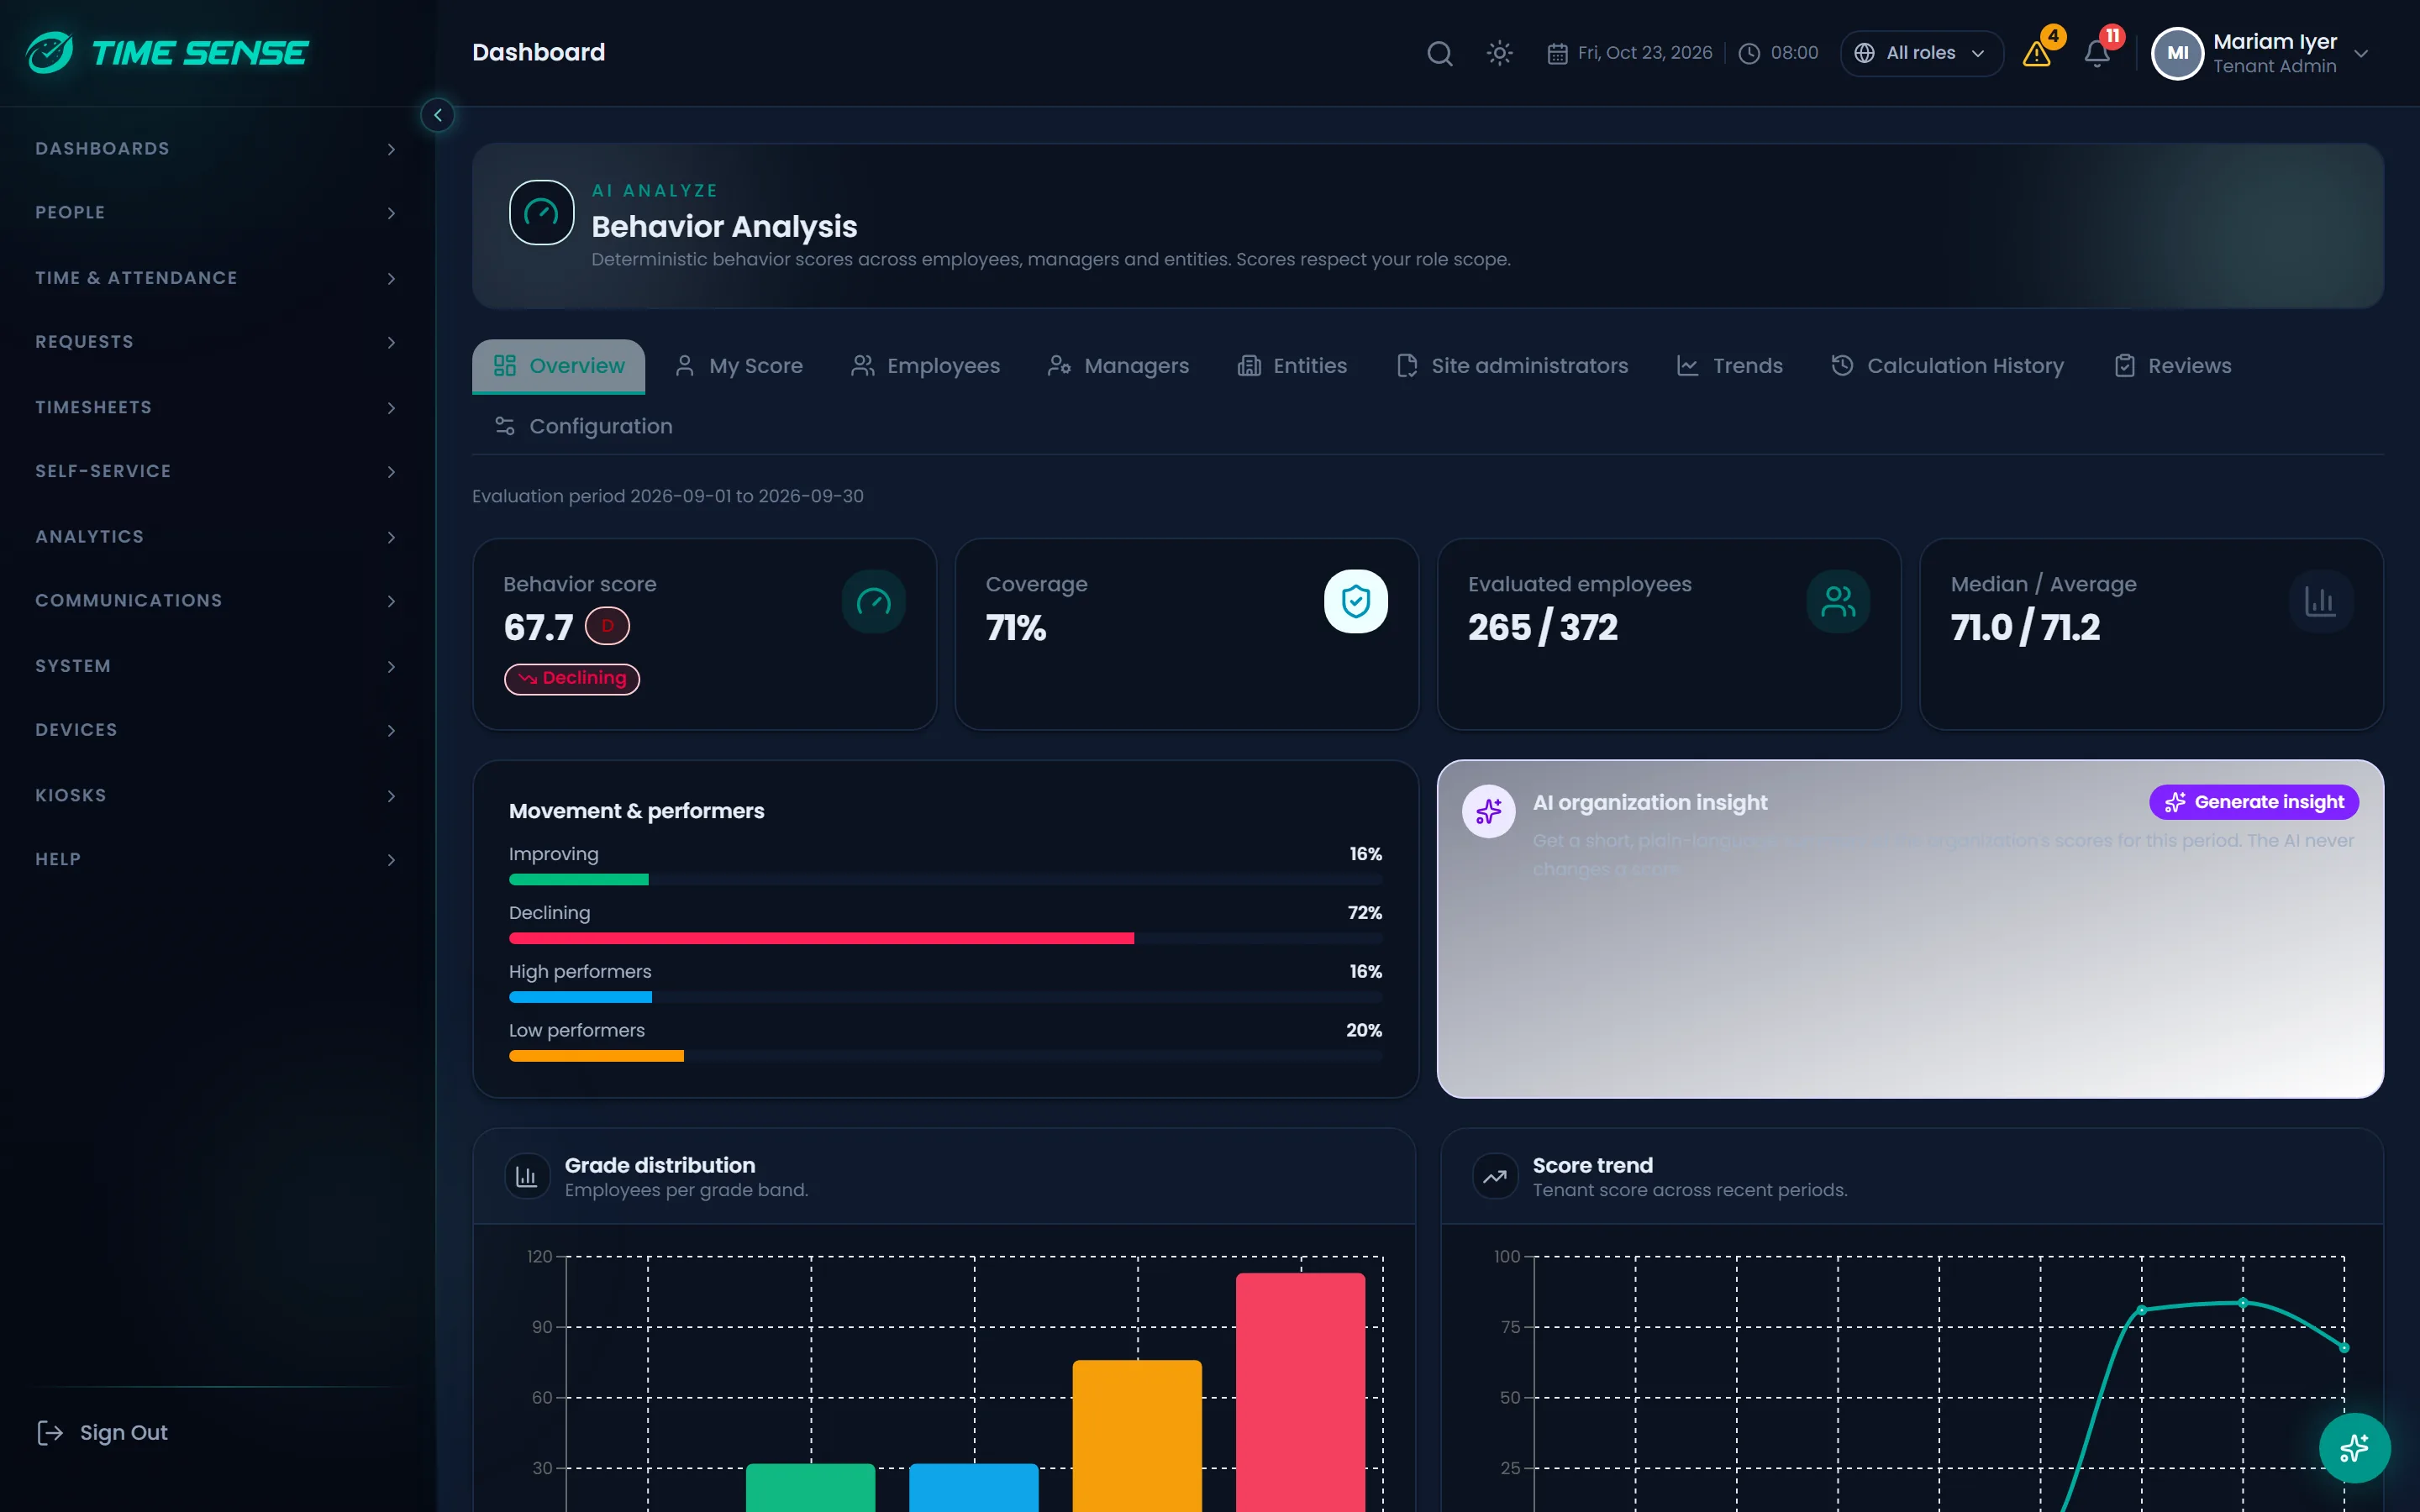Expand the Devices sidebar section
2420x1512 pixels.
click(x=217, y=730)
